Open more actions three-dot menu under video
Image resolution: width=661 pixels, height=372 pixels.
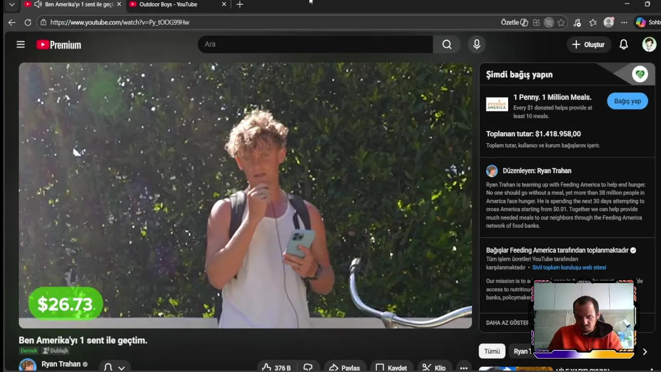(x=464, y=368)
